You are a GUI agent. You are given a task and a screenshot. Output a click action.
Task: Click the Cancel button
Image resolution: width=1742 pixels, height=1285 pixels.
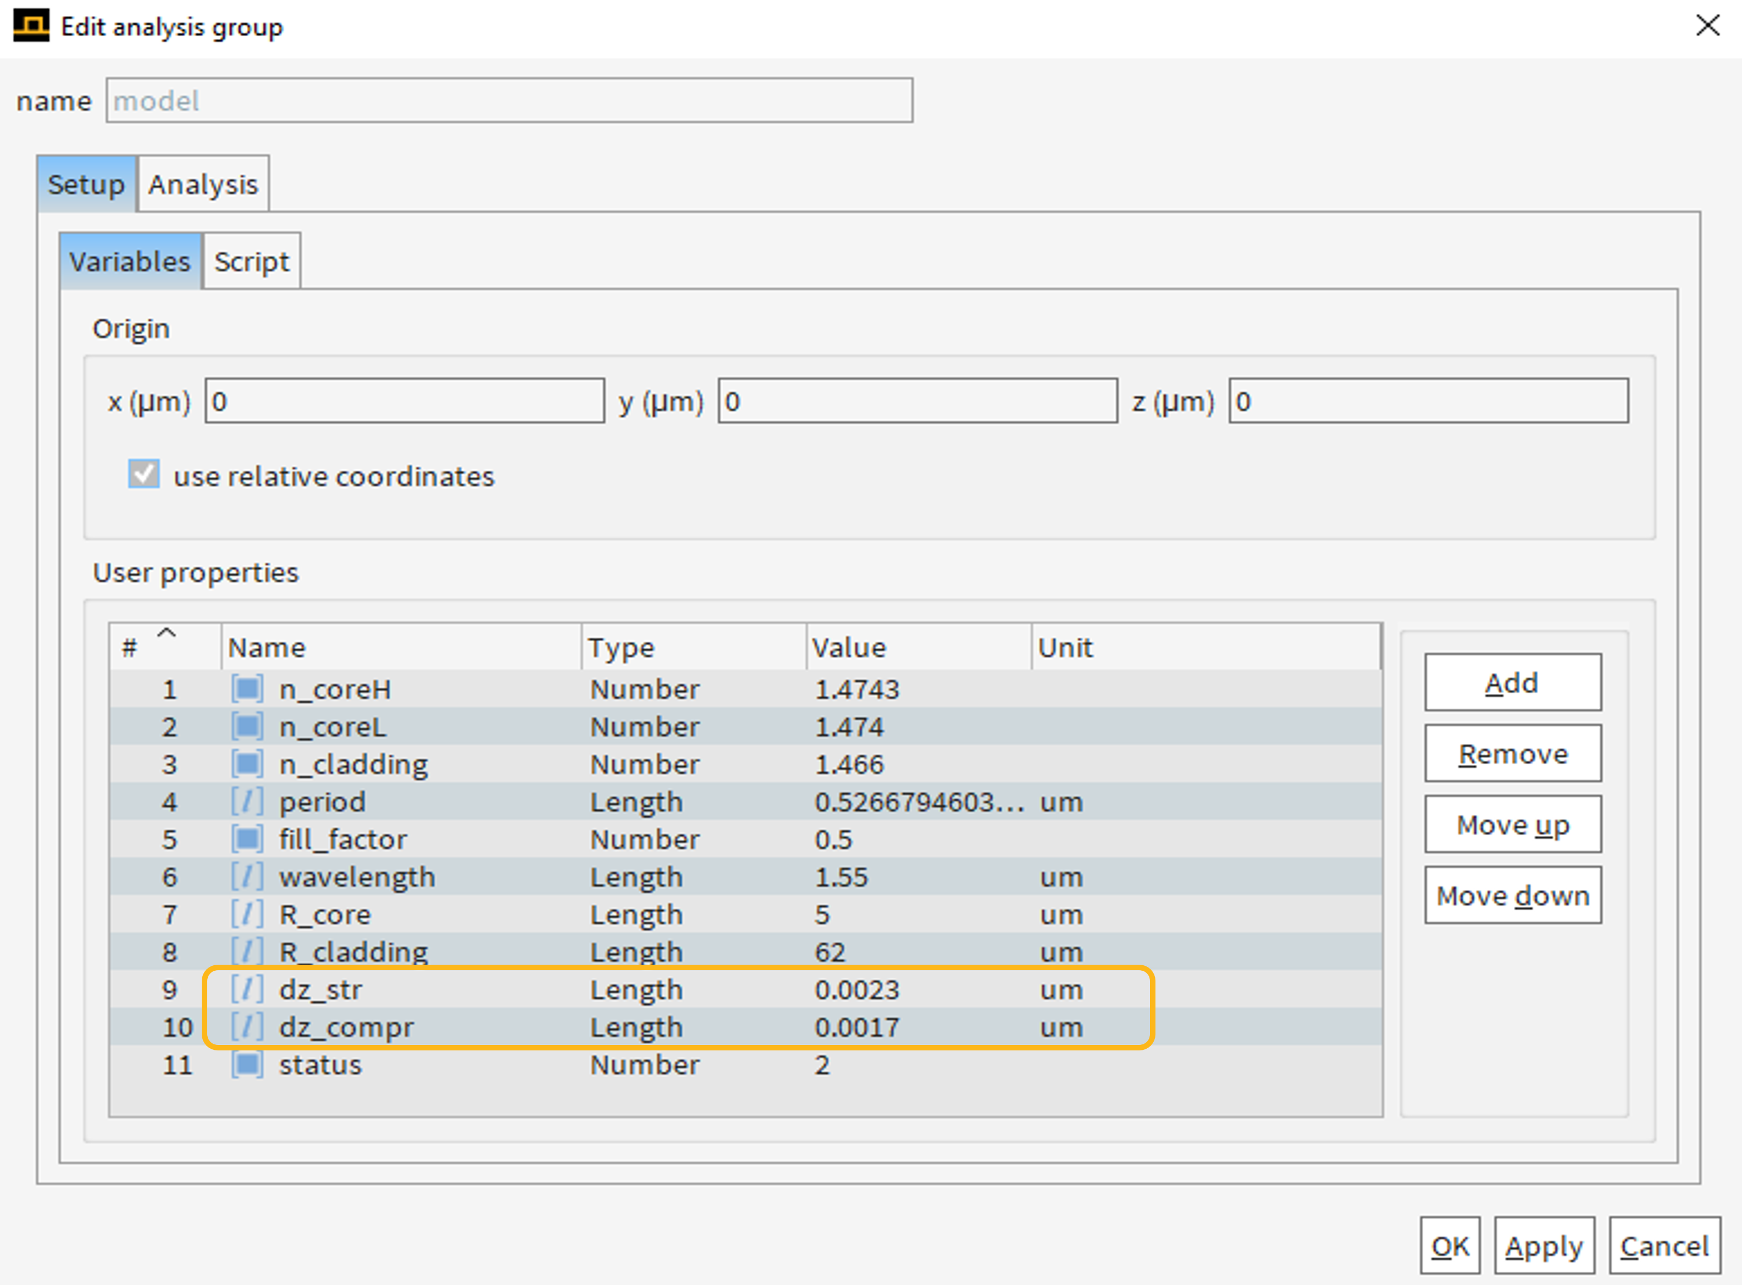(x=1665, y=1246)
